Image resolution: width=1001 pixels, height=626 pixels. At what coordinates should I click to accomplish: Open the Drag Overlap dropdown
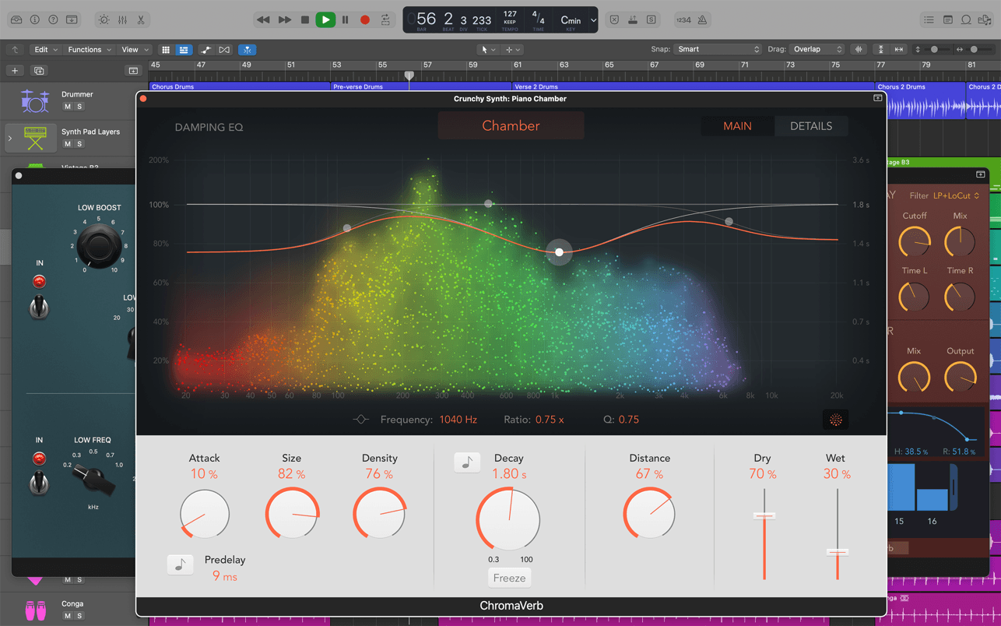(x=817, y=49)
